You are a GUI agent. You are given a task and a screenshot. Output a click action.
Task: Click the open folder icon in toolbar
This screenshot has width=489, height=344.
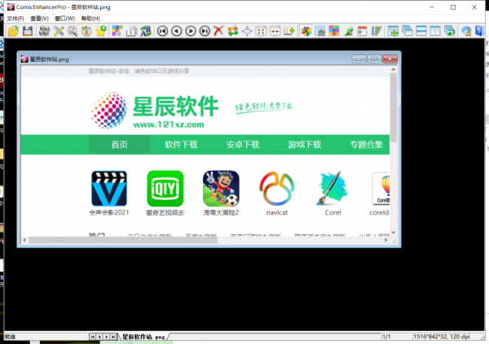[x=13, y=31]
